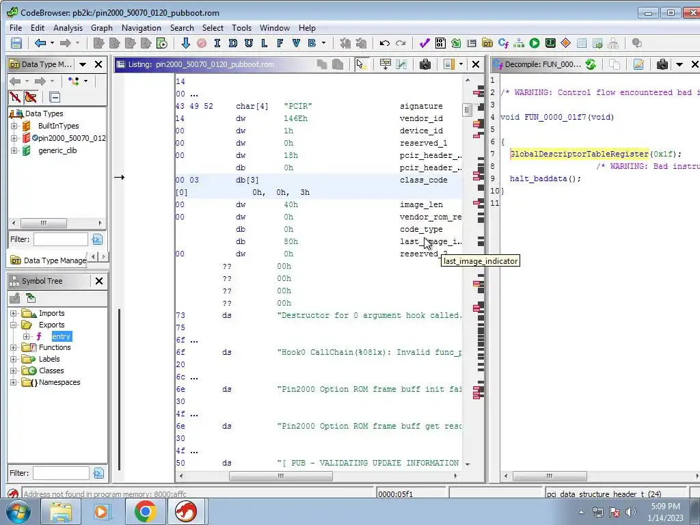Collapse all data types tree button

coord(55,97)
